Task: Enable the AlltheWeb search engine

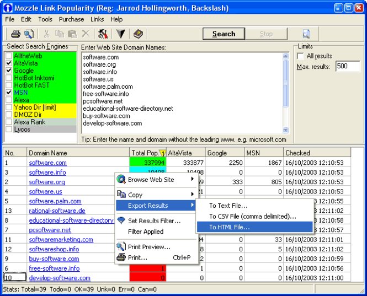Action: (x=9, y=56)
